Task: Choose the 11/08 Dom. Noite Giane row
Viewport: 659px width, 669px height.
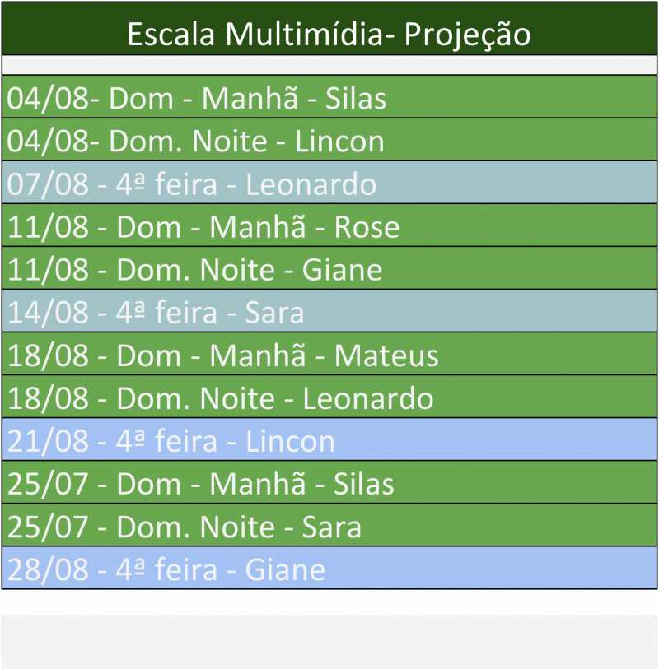Action: tap(329, 270)
